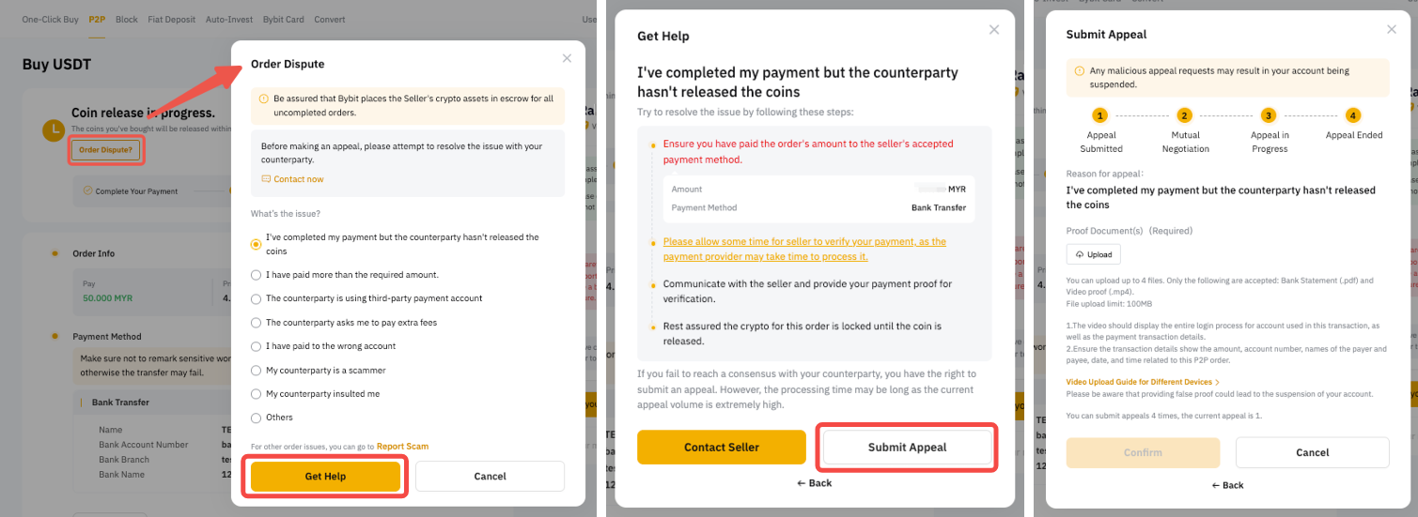Select 'I have paid more than required' option

pyautogui.click(x=256, y=275)
